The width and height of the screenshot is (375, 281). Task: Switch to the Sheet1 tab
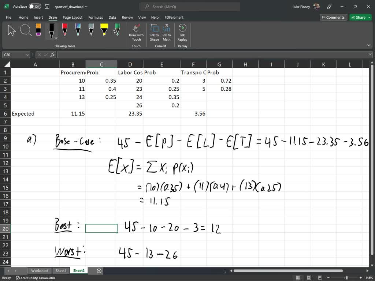tap(61, 271)
